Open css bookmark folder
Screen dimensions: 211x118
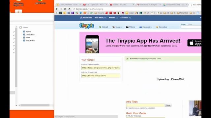tap(193, 13)
